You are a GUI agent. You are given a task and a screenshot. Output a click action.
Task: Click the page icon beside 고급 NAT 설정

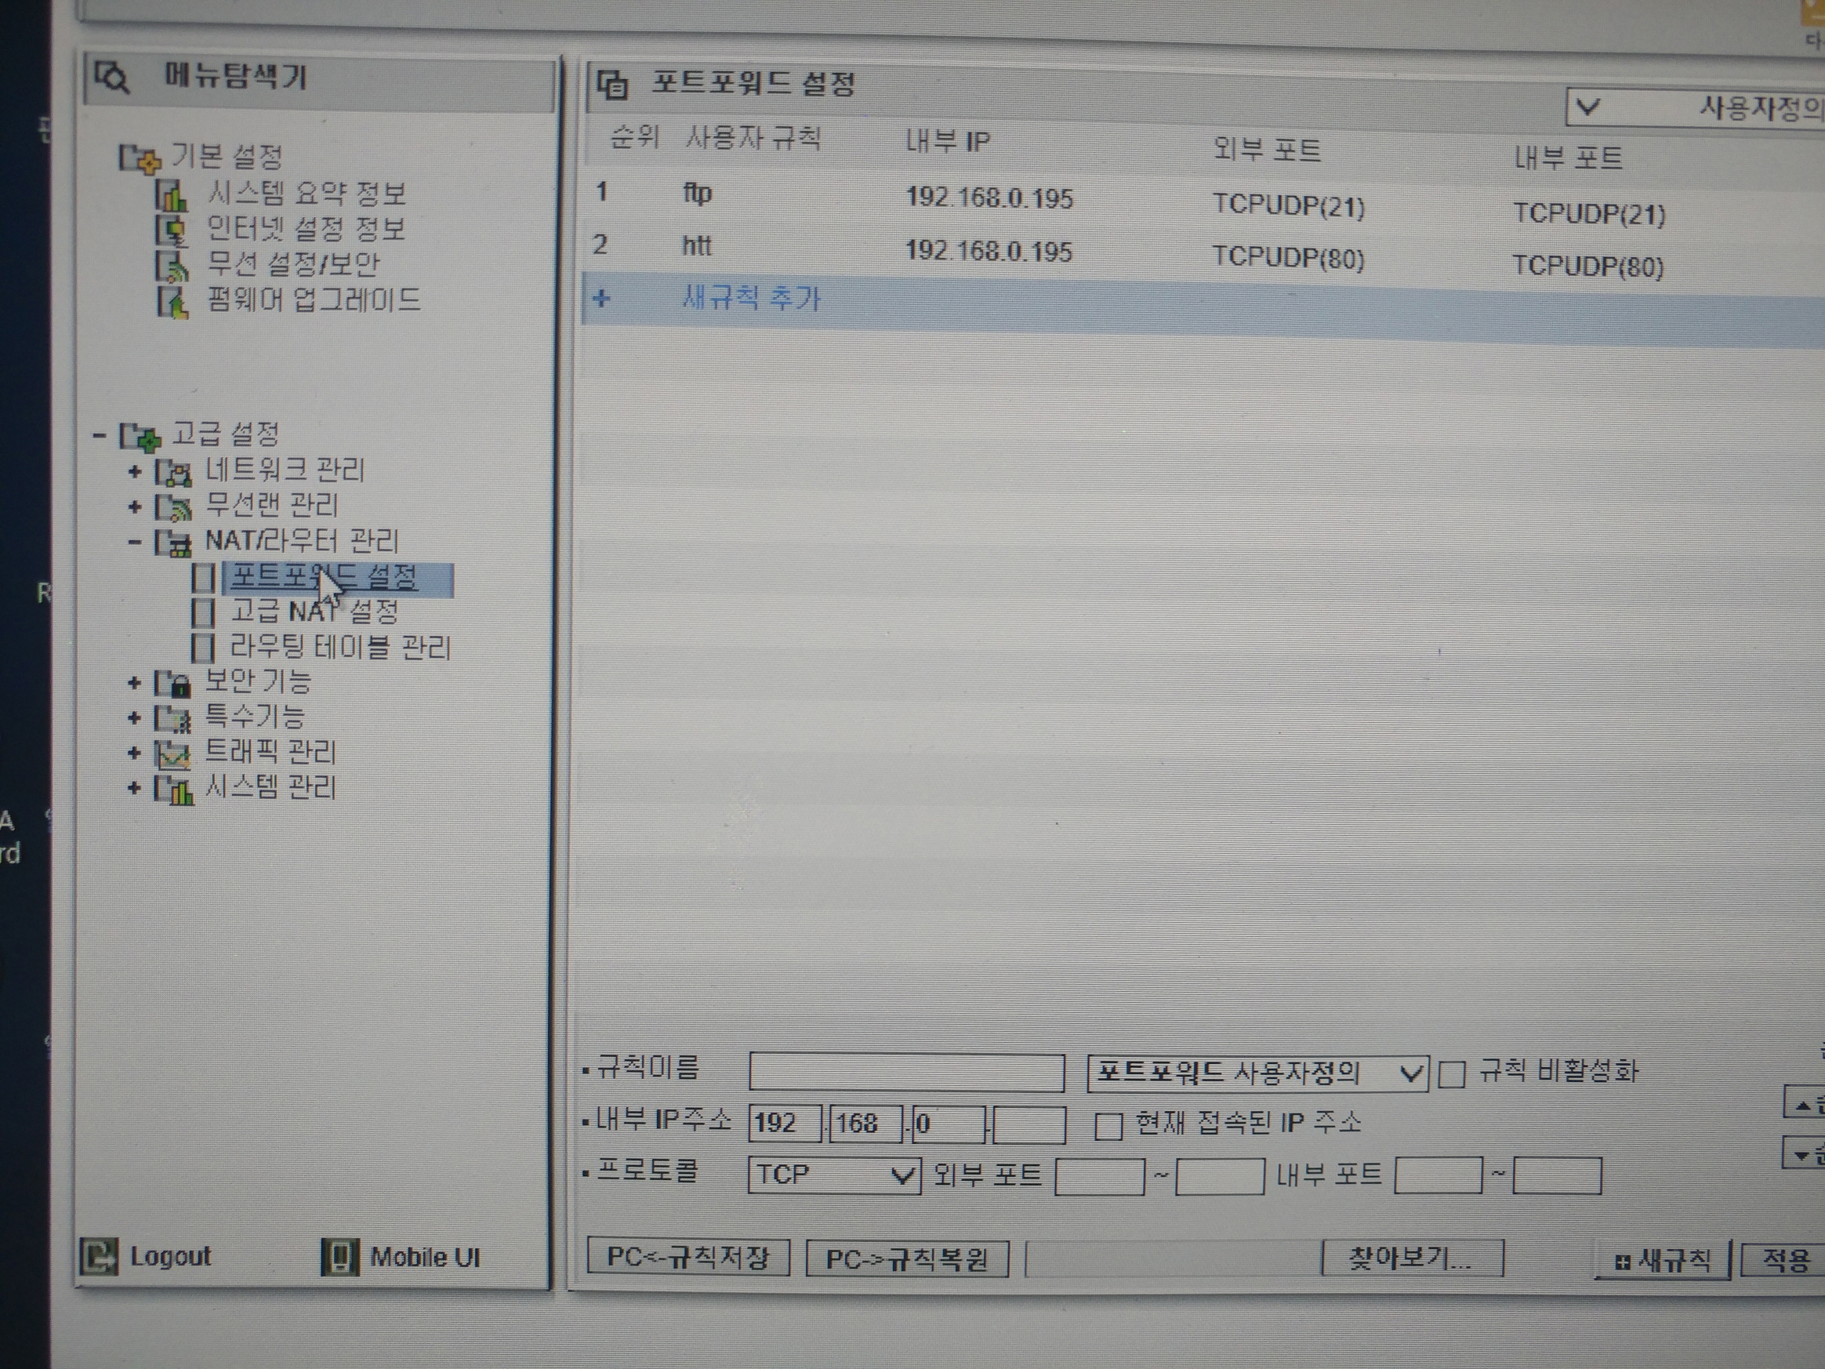tap(203, 612)
